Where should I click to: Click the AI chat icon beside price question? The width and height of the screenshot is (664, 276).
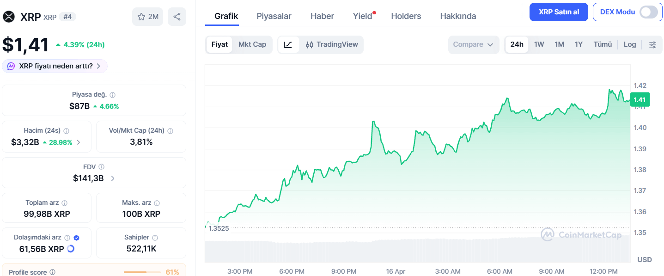tap(11, 66)
